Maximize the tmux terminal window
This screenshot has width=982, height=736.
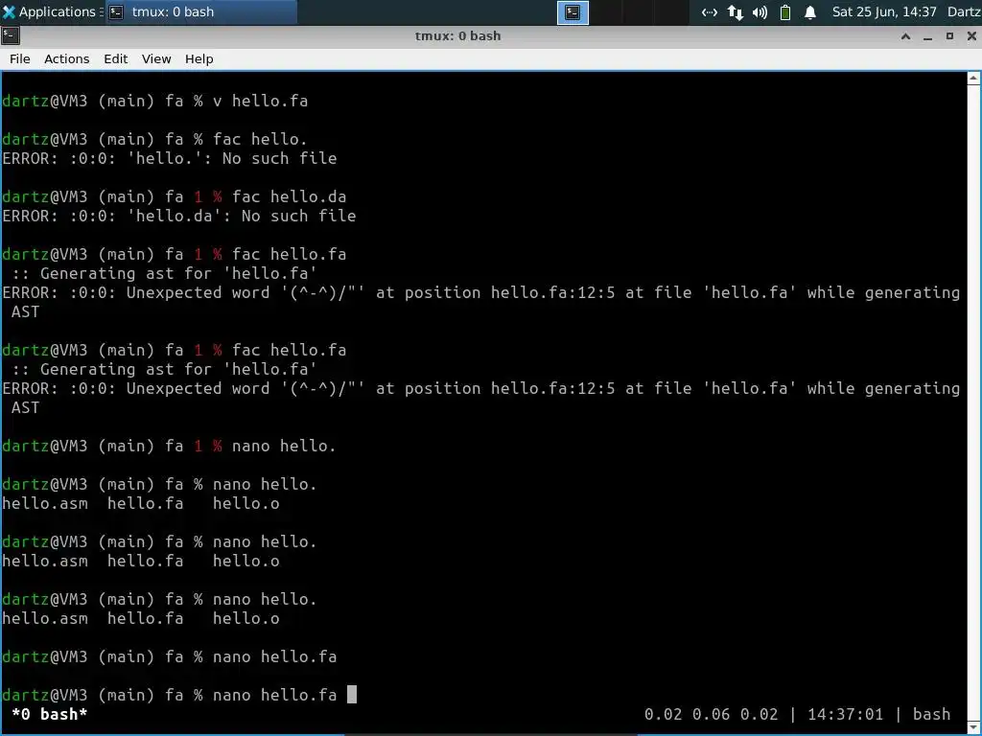point(949,36)
